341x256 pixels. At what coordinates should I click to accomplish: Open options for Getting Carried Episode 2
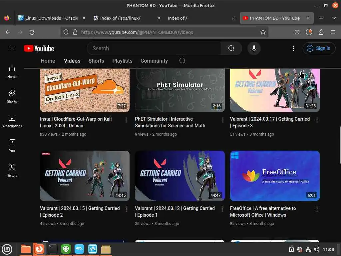tap(127, 209)
